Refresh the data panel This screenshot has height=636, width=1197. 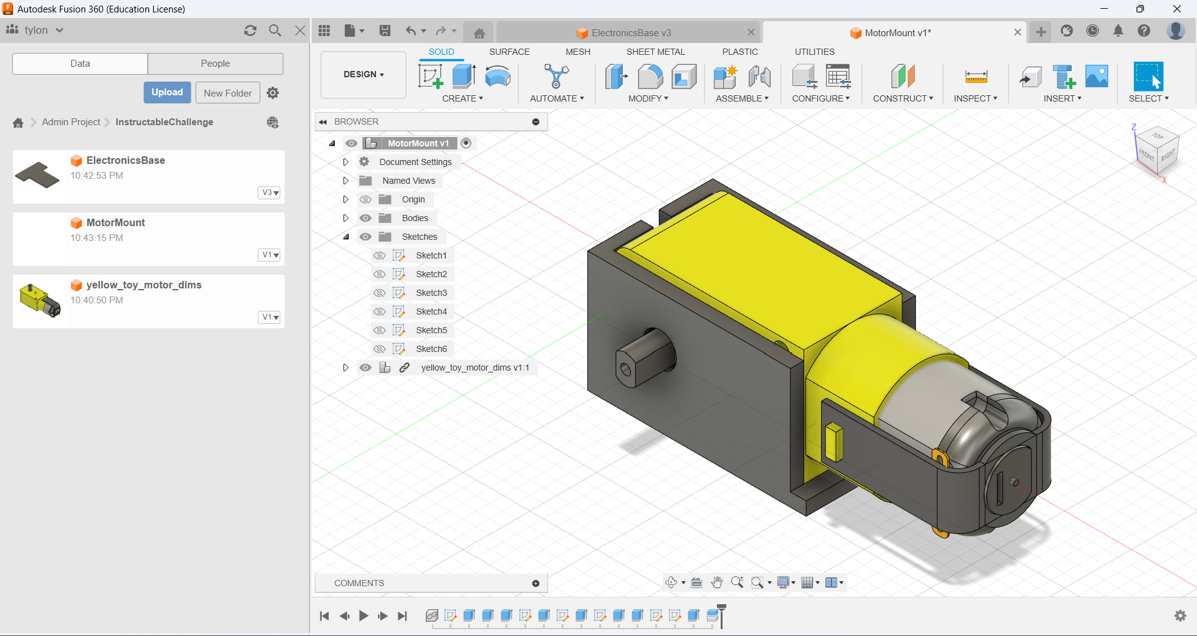251,31
